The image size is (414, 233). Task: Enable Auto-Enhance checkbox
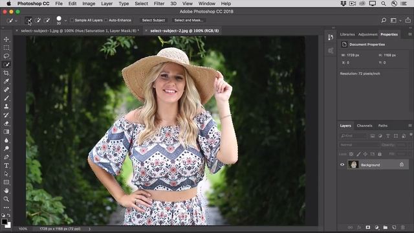click(x=106, y=20)
